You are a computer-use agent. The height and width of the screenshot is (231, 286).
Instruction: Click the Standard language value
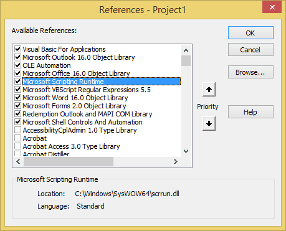pos(90,206)
